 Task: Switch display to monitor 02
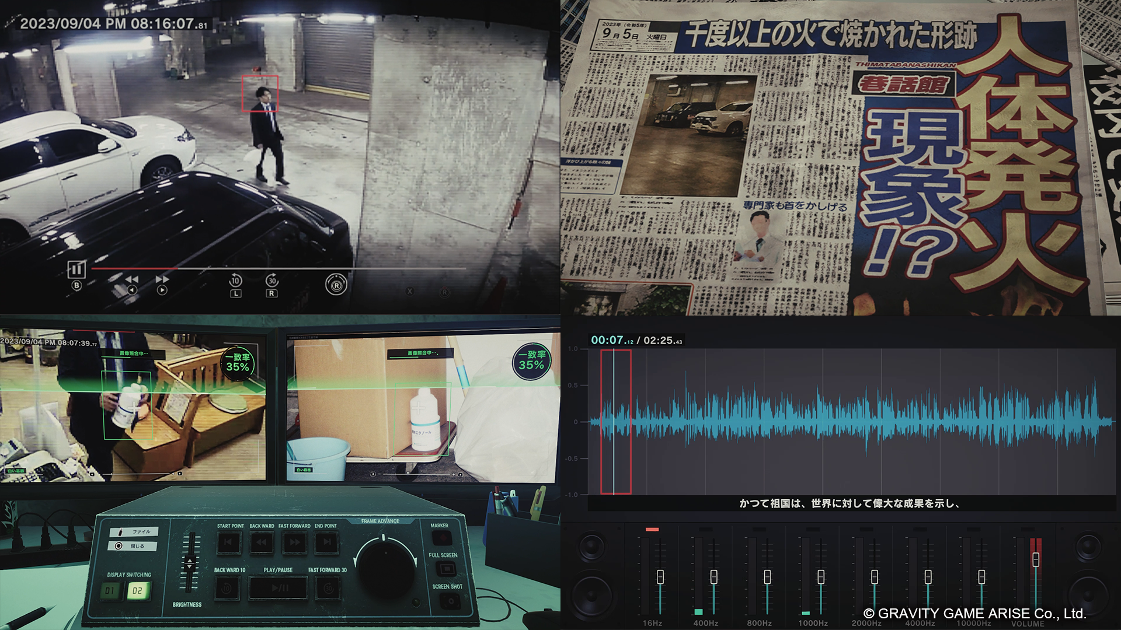[x=137, y=591]
